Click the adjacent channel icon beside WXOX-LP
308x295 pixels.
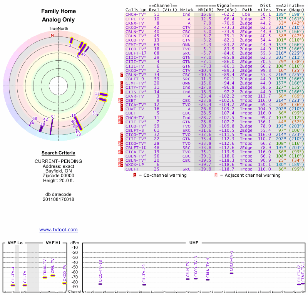click(x=119, y=164)
